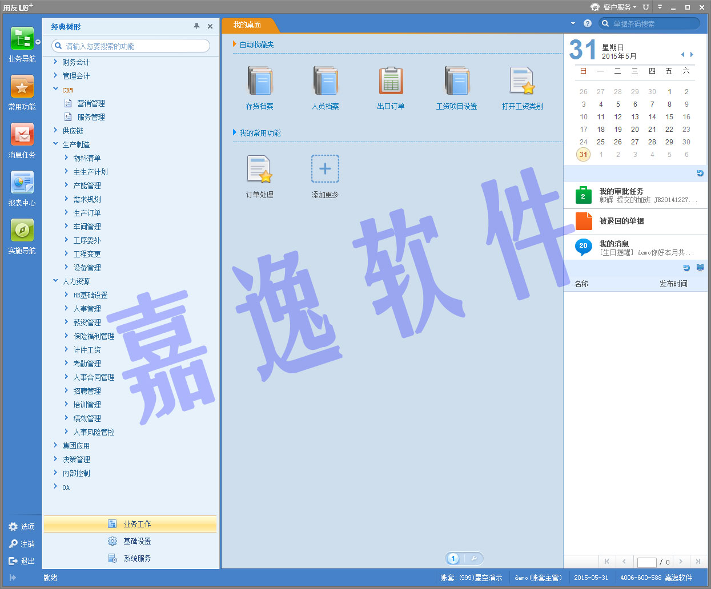Viewport: 711px width, 589px height.
Task: Expand the 管理会计 tree node
Action: coord(55,75)
